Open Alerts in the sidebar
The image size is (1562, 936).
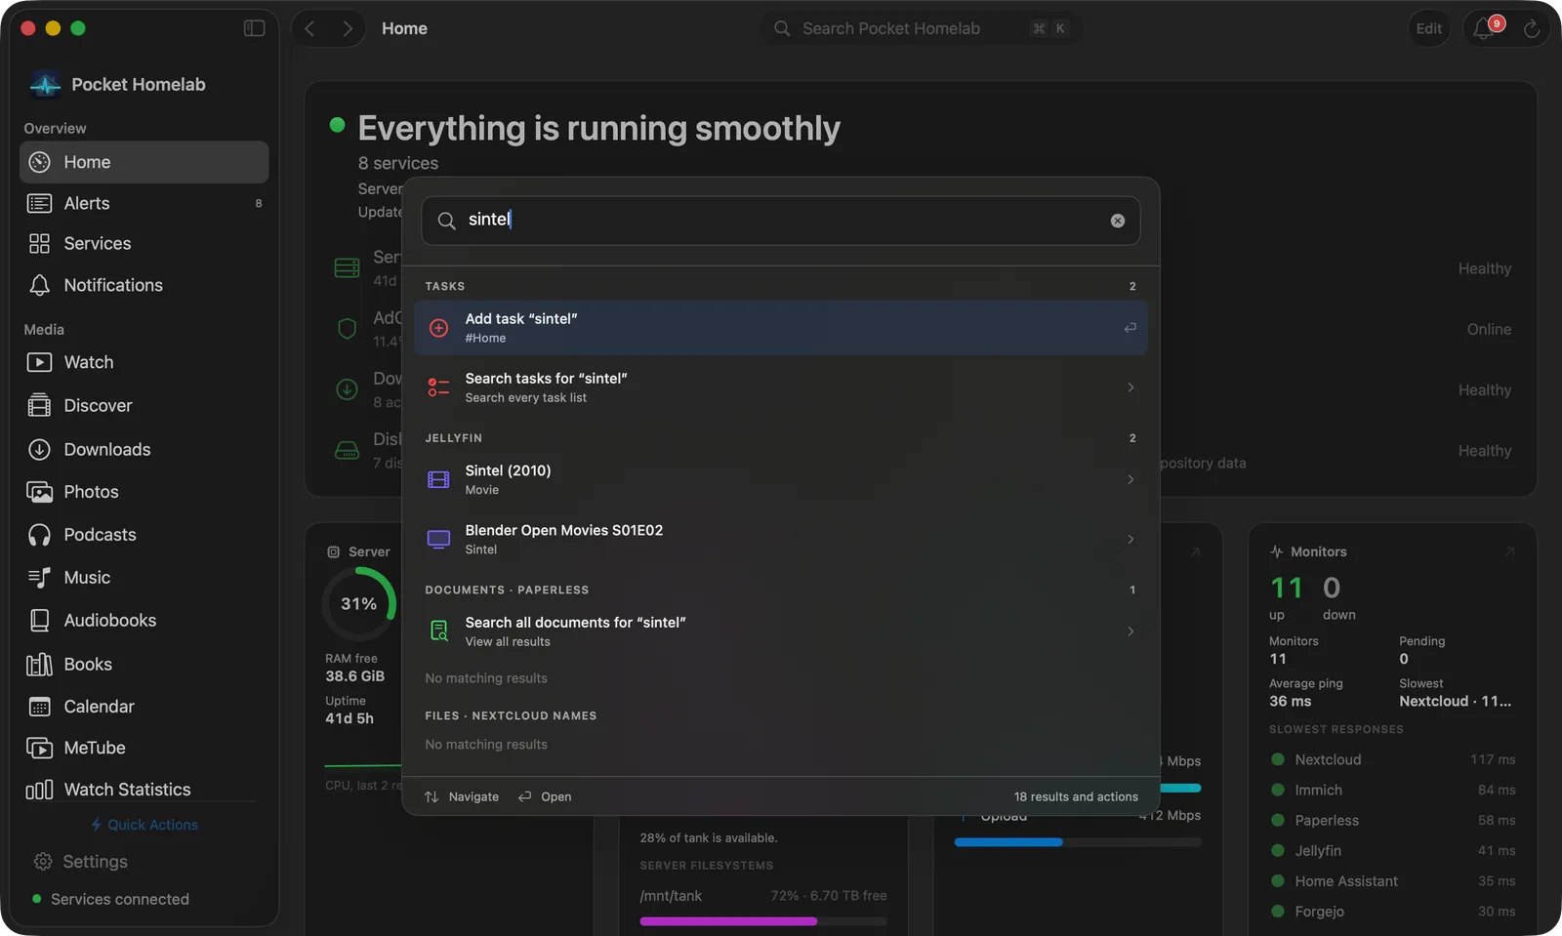click(x=144, y=203)
